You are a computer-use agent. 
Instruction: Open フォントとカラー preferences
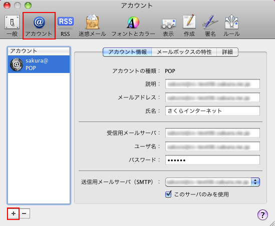(133, 26)
